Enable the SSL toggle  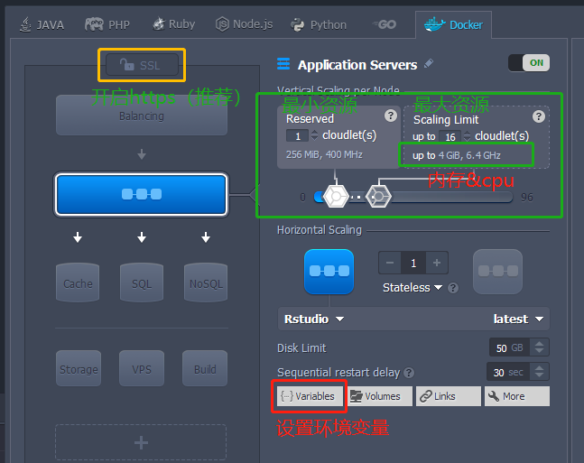[141, 65]
